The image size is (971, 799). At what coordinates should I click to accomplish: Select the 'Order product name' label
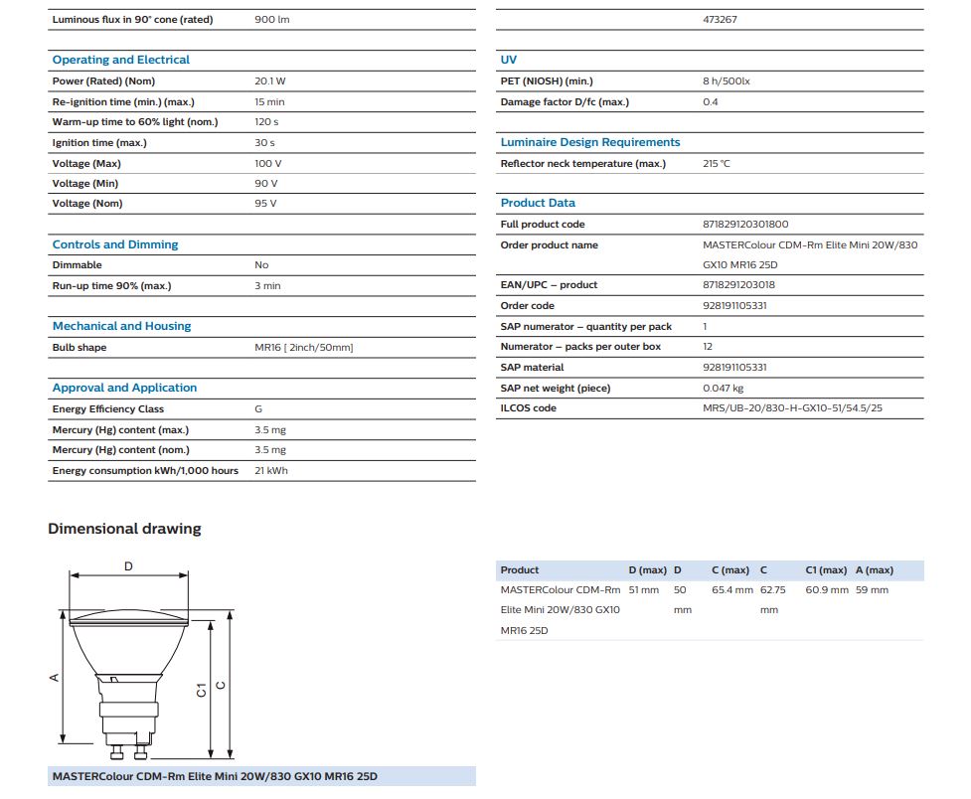point(550,245)
